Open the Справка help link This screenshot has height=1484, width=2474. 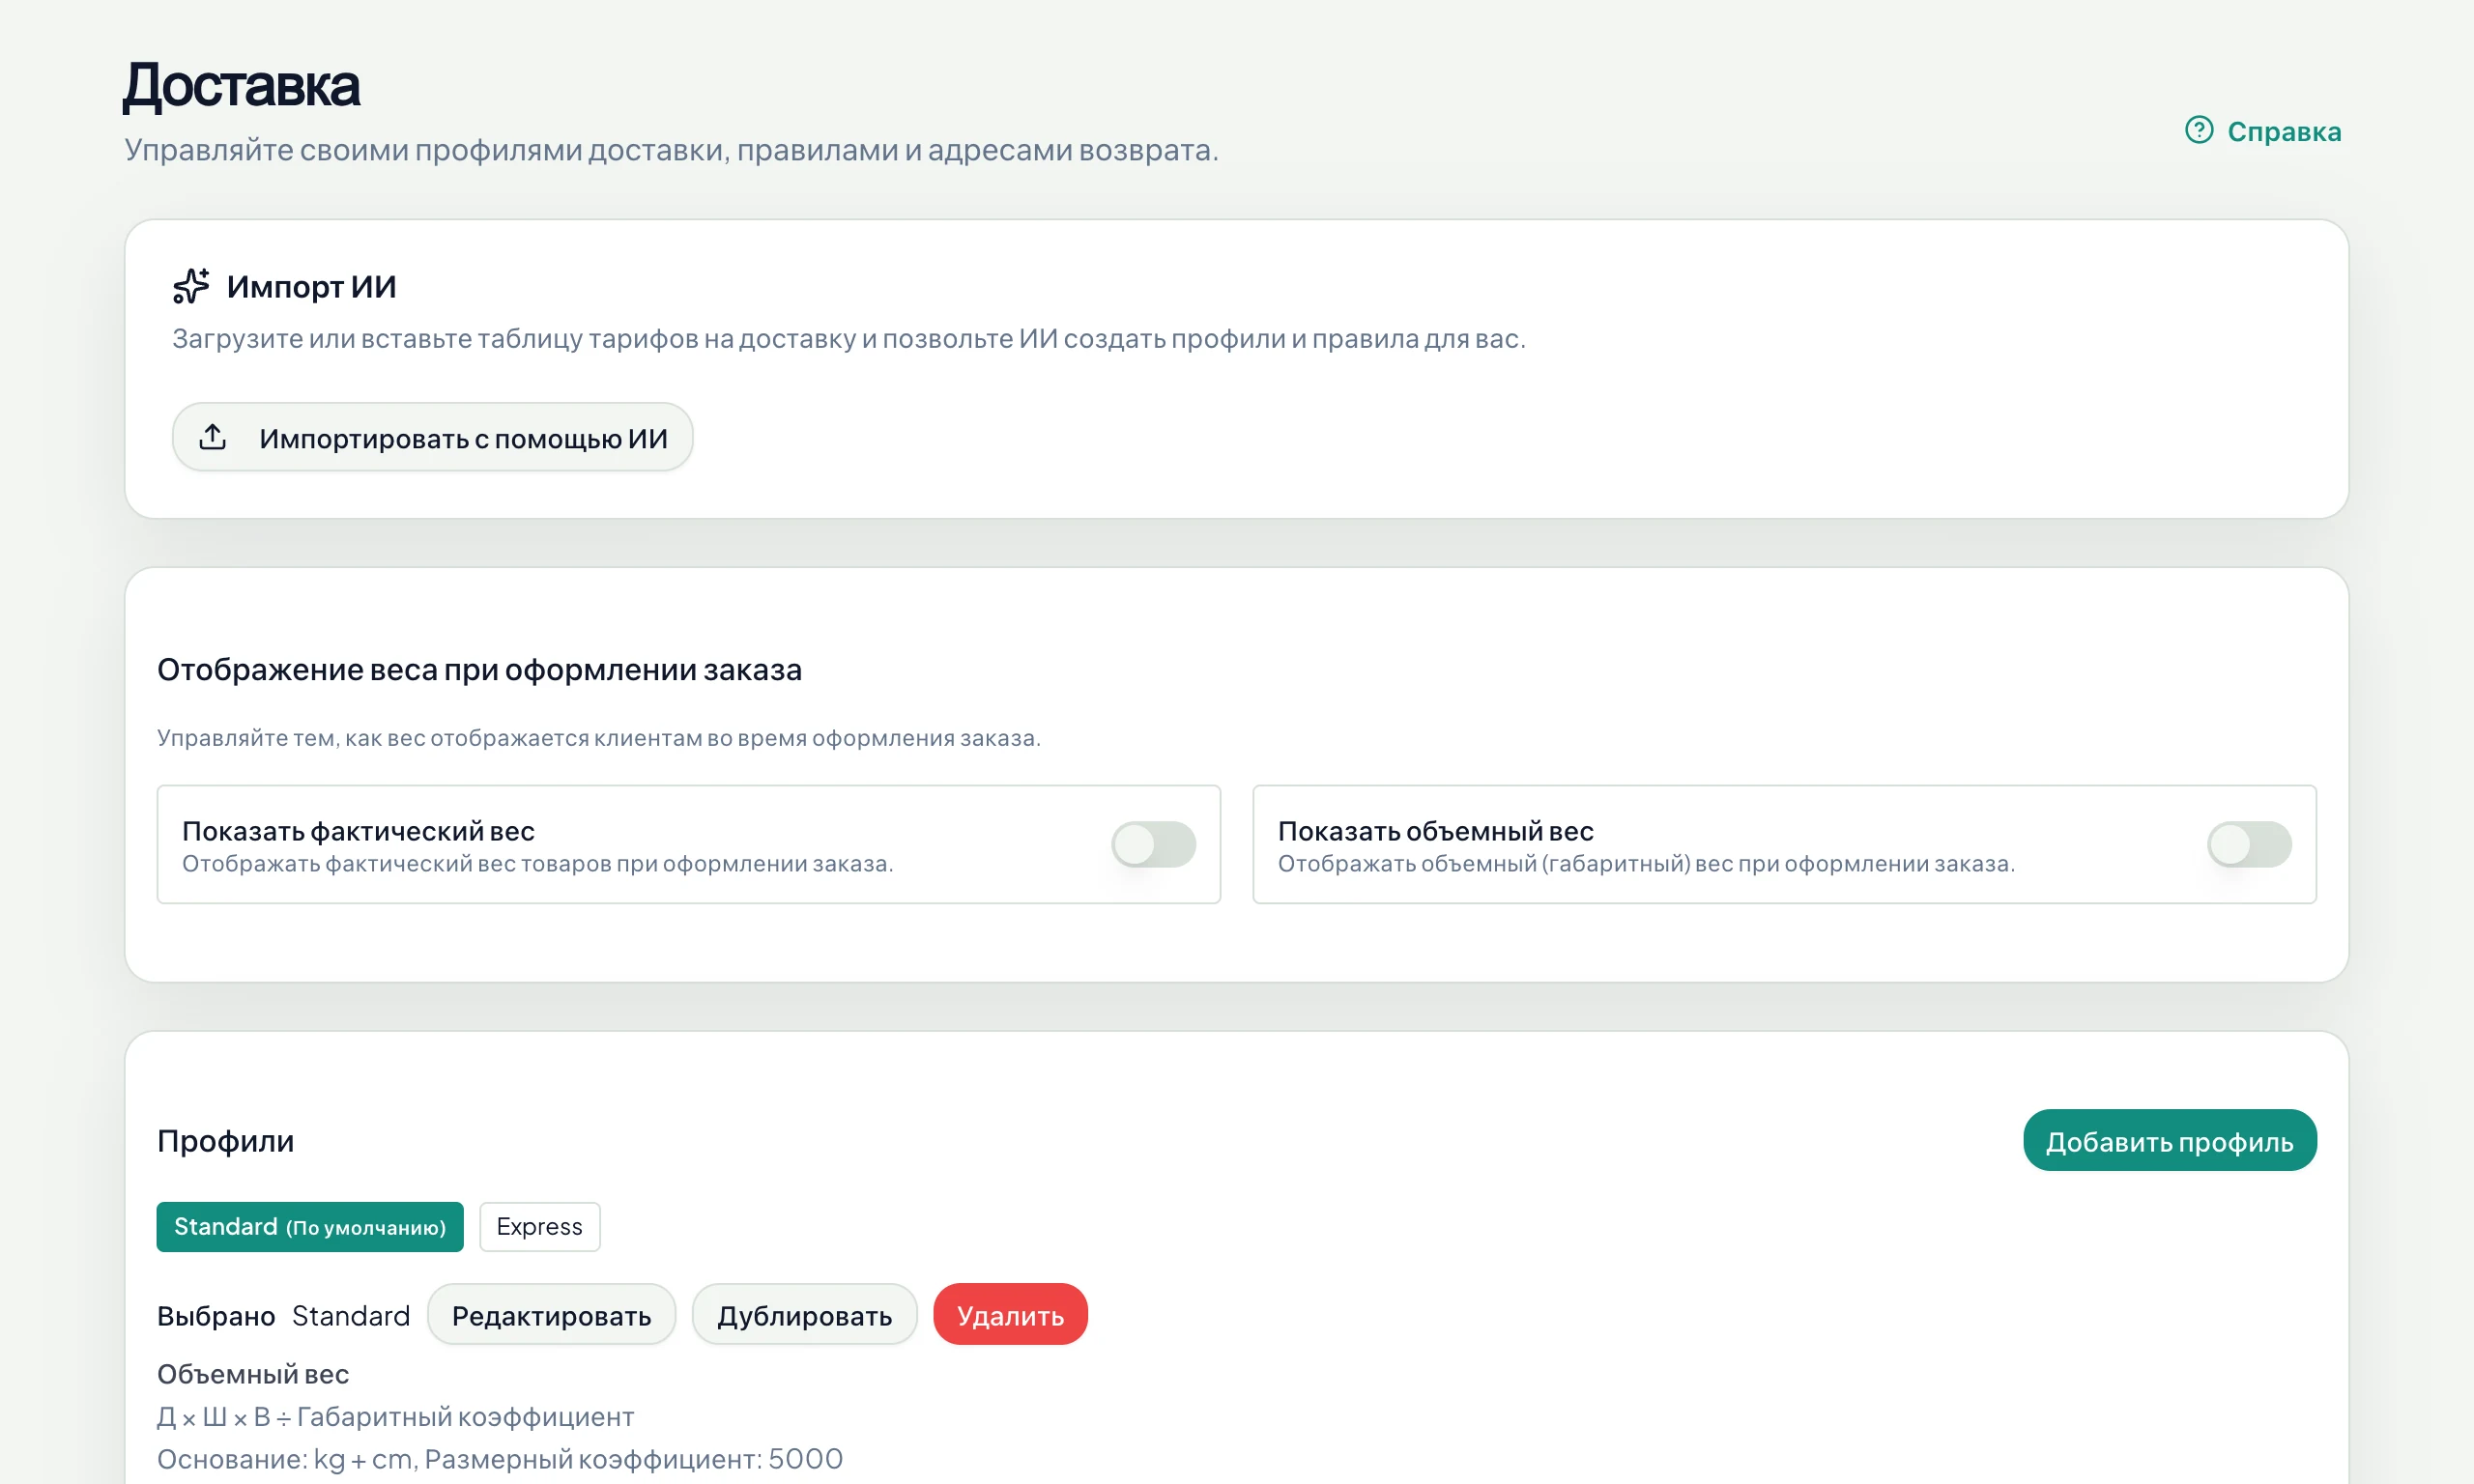coord(2262,131)
